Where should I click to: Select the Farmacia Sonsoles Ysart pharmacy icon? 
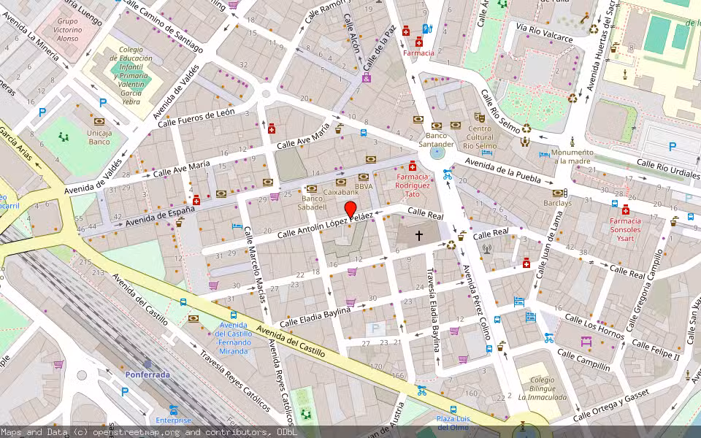tap(626, 210)
